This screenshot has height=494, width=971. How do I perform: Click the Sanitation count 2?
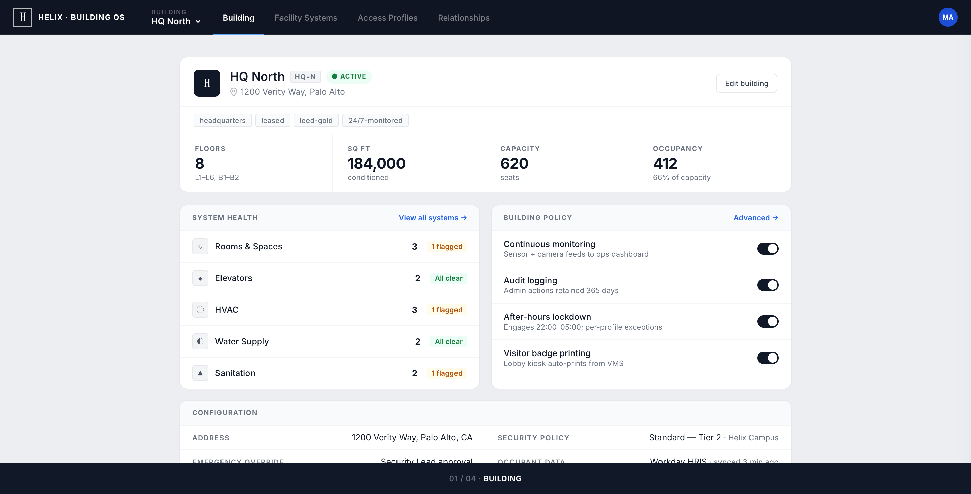point(414,373)
